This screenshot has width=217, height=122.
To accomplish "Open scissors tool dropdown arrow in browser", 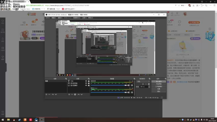I will tap(199, 5).
